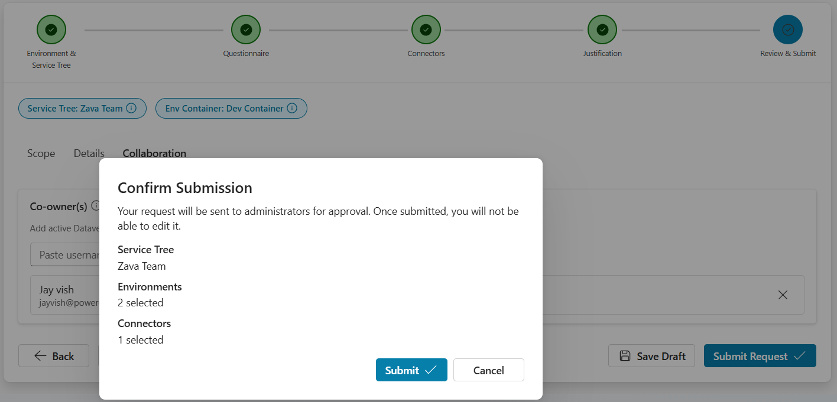Switch to the Scope tab

click(x=41, y=153)
